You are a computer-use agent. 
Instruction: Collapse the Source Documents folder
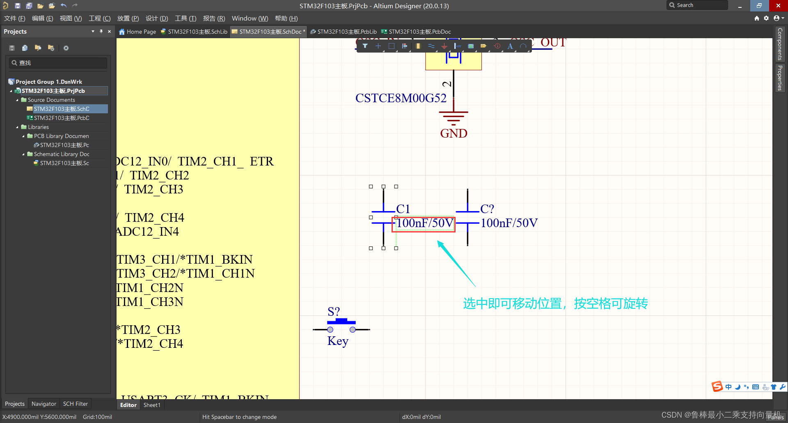(17, 100)
